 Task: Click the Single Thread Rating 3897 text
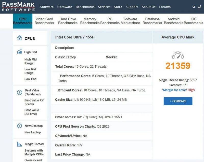point(178,80)
